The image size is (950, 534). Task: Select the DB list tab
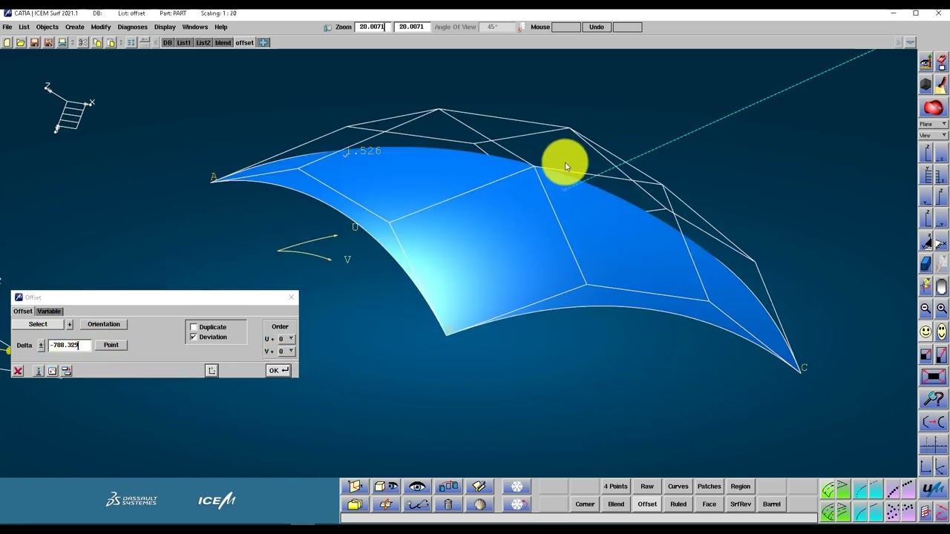click(168, 42)
